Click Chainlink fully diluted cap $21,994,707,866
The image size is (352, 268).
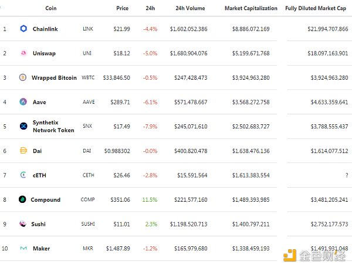point(328,29)
